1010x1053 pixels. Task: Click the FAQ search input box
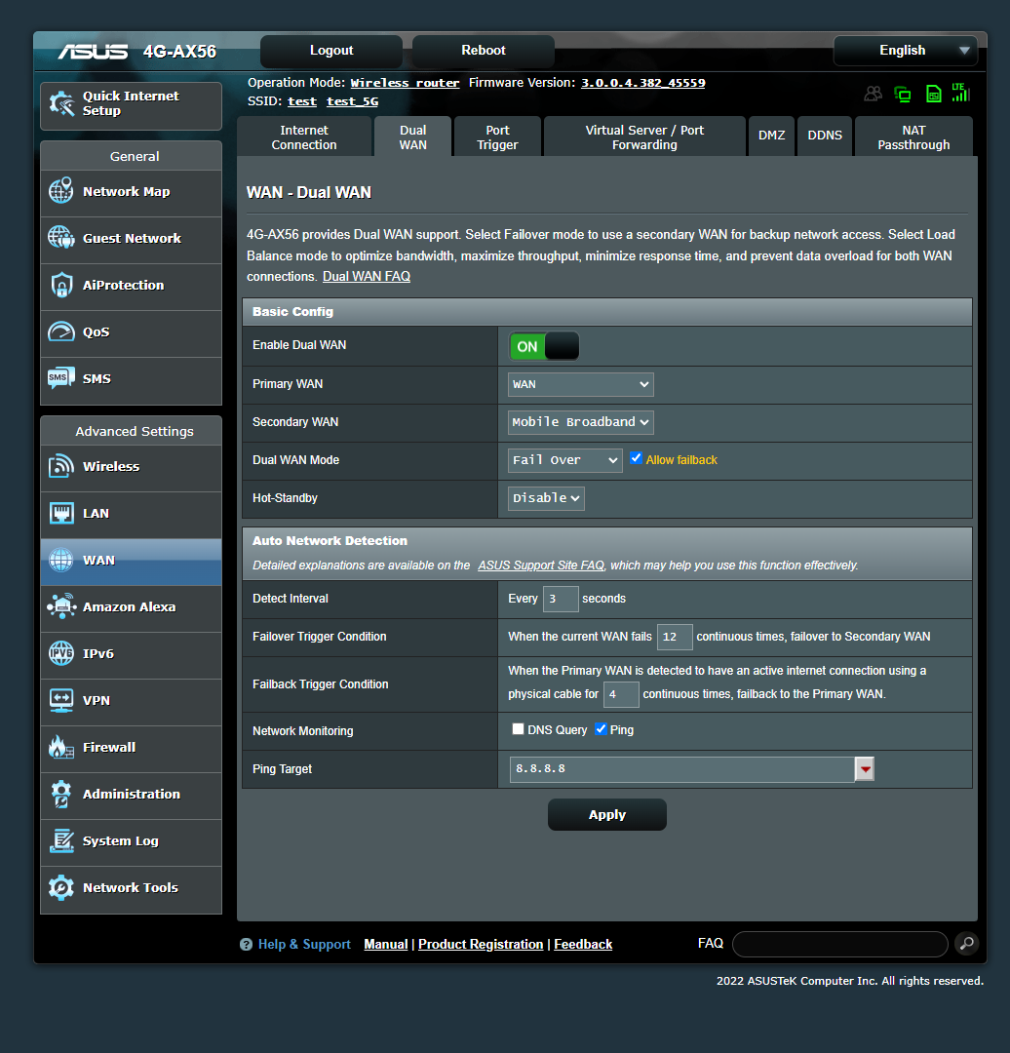[840, 944]
